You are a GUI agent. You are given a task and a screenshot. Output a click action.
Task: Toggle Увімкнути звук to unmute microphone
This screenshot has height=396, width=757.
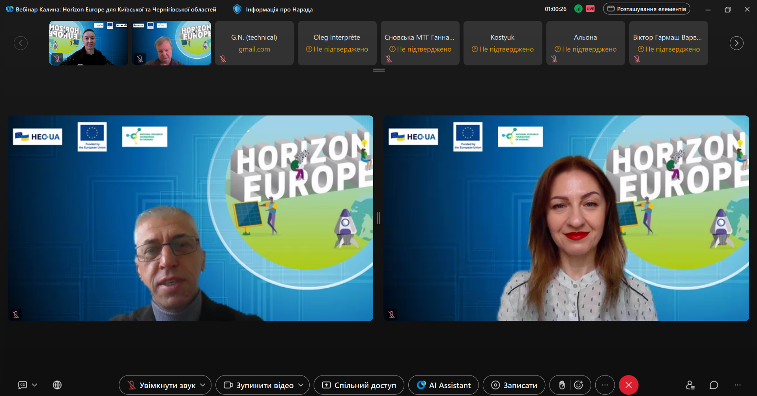[161, 385]
